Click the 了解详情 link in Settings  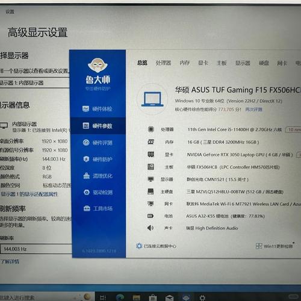(10, 261)
